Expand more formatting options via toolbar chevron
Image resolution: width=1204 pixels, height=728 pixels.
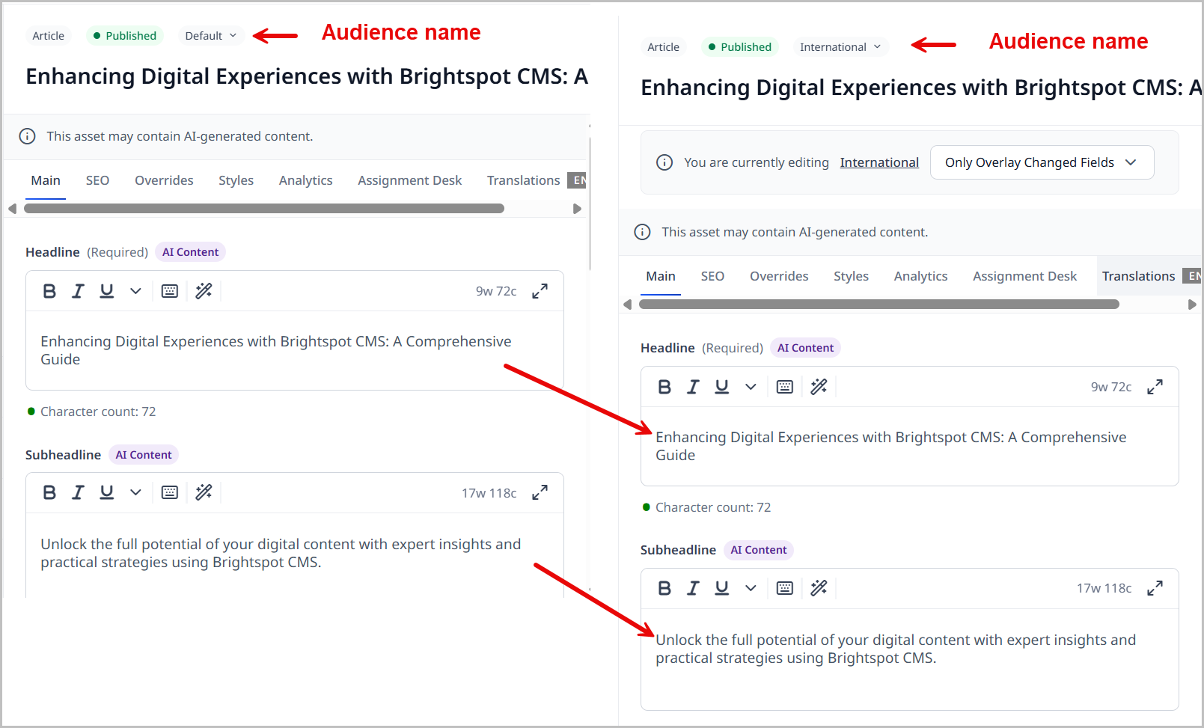point(135,291)
